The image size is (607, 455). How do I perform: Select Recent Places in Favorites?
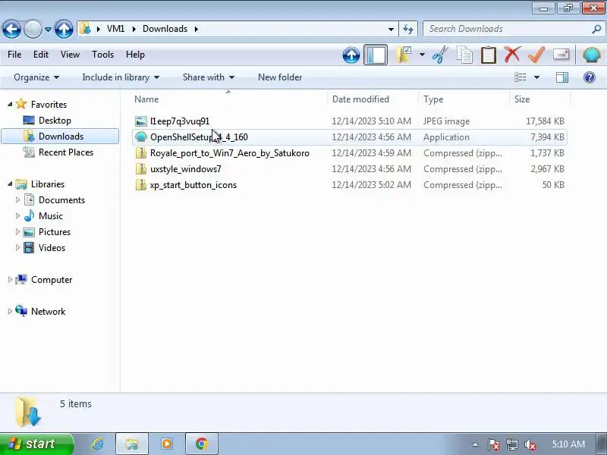(66, 152)
